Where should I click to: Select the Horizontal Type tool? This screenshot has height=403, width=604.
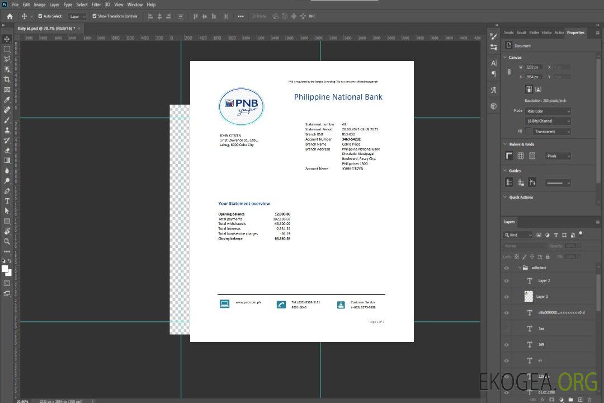click(7, 201)
